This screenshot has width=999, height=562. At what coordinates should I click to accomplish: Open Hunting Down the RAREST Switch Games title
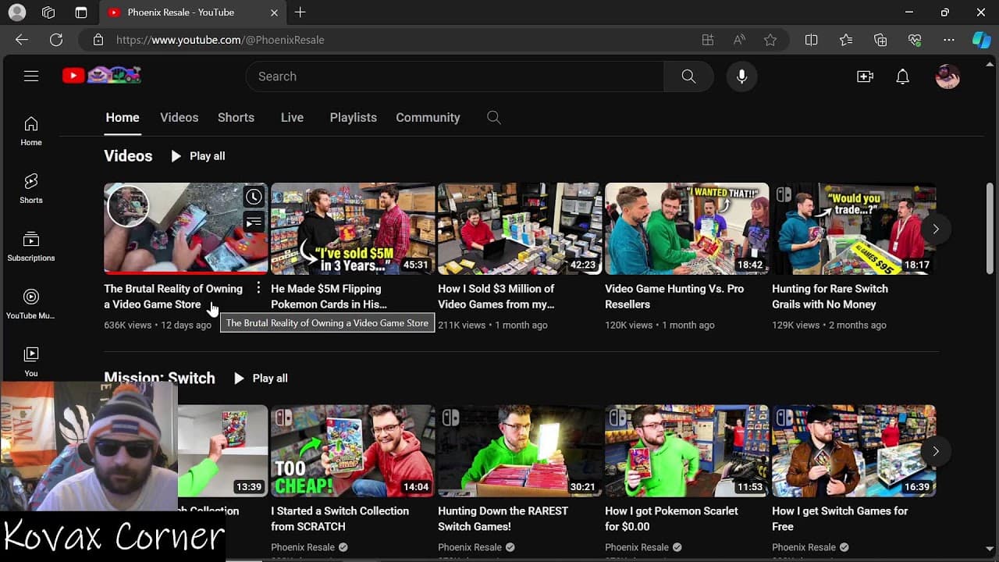[503, 518]
